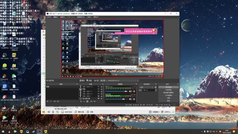
Task: Toggle lock on 文本 (GDI+) 4 source
Action: point(101,87)
